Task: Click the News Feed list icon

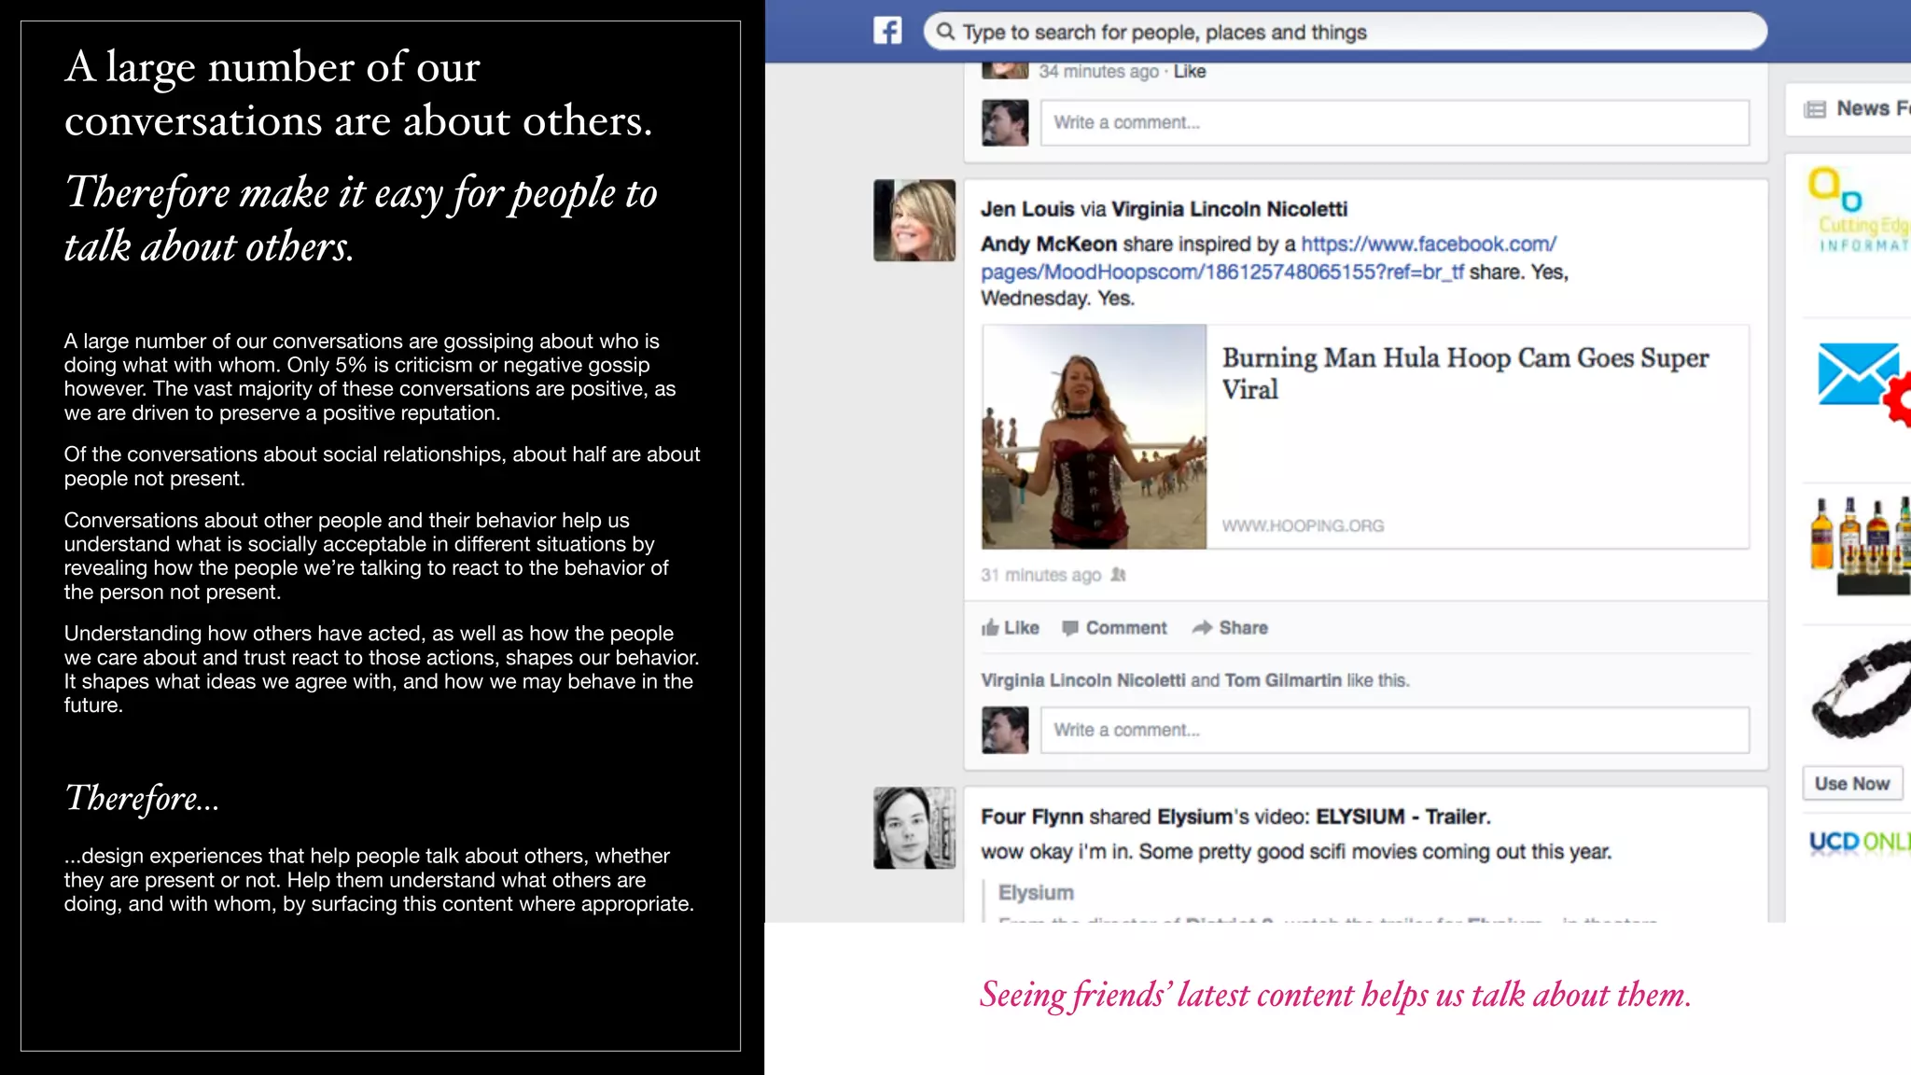Action: (1815, 109)
